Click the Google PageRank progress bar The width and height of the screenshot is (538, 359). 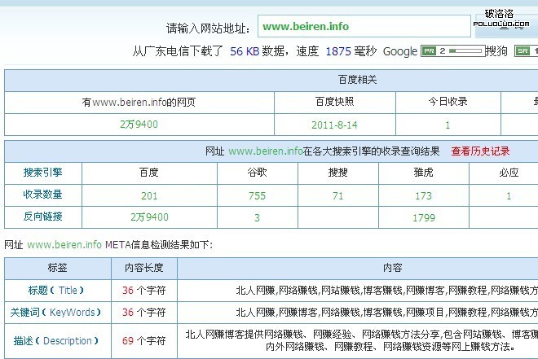click(466, 51)
